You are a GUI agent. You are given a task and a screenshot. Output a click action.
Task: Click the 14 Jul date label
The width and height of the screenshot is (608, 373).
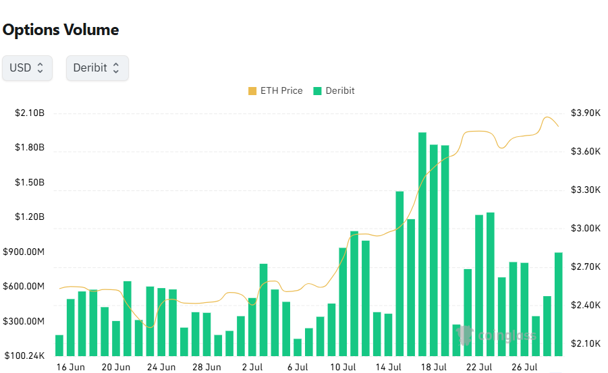tap(389, 367)
